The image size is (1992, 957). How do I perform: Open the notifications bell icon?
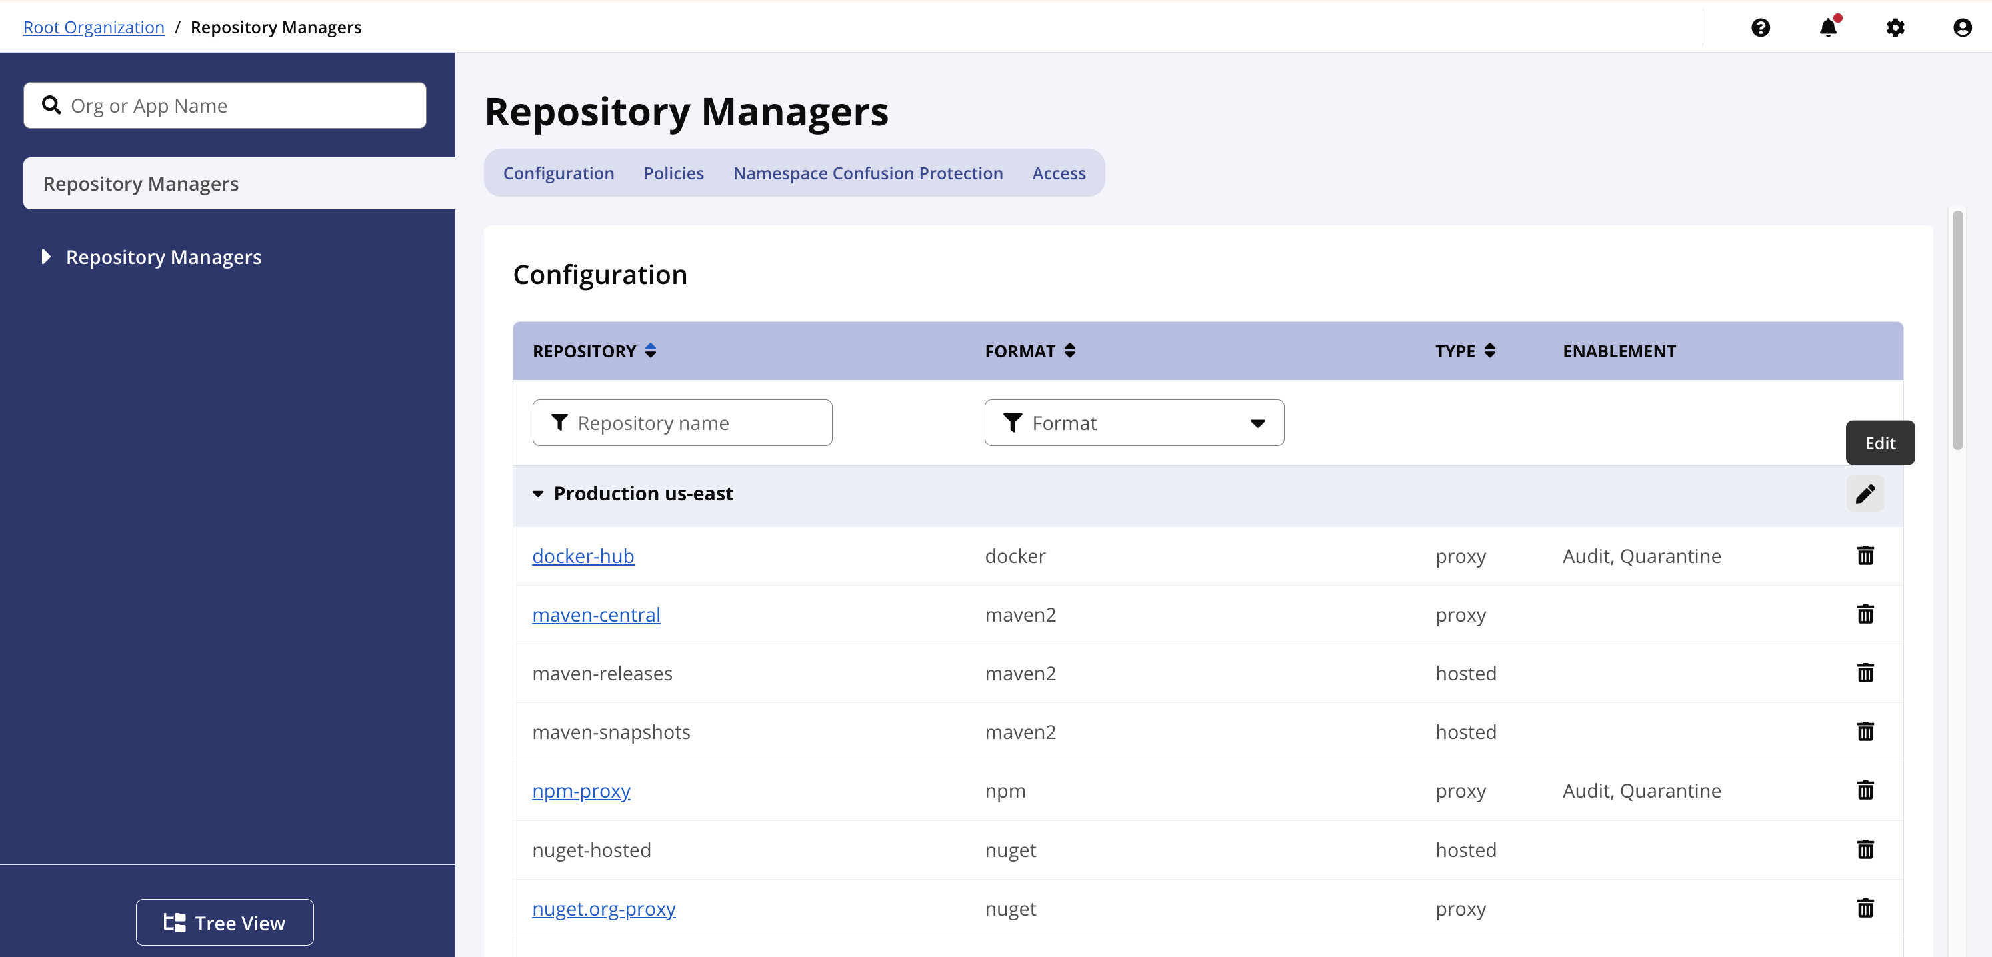[1827, 28]
